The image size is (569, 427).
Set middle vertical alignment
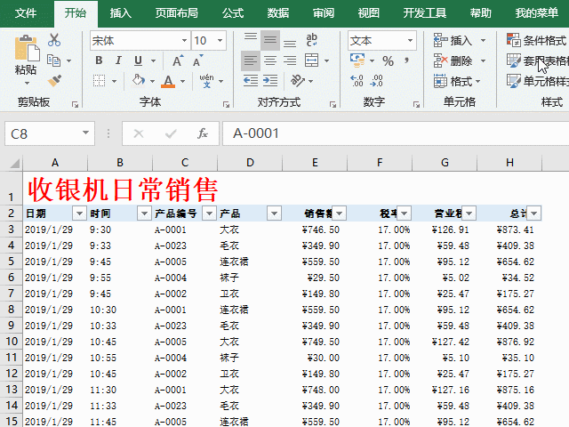click(x=270, y=40)
